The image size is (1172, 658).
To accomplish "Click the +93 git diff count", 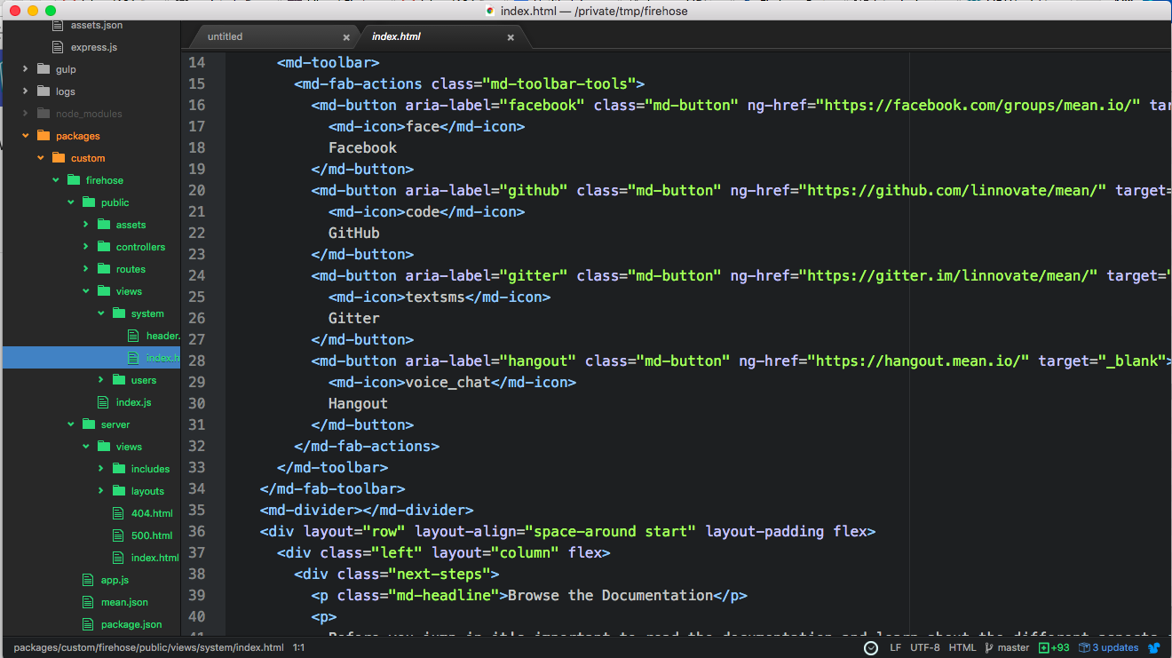I will 1055,648.
